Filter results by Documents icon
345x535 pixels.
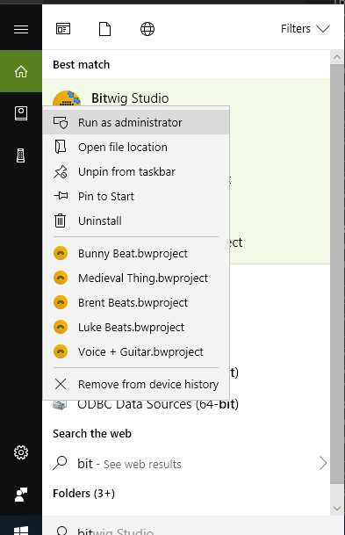(x=105, y=29)
